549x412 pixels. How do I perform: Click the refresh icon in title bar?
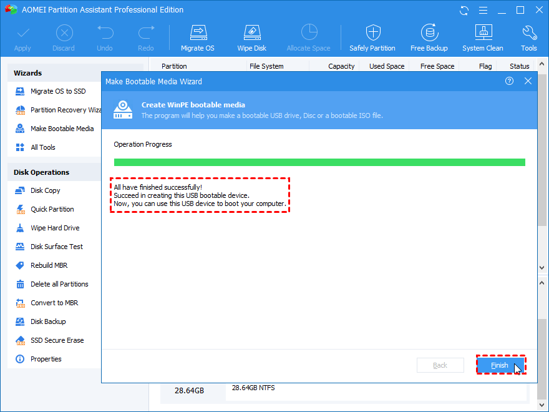pyautogui.click(x=464, y=10)
